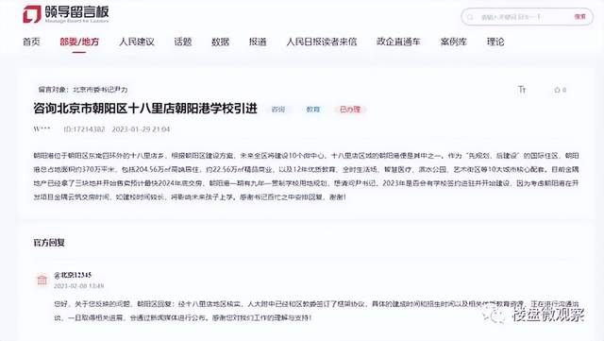Click the 咨询 tag label
The width and height of the screenshot is (604, 341).
coord(278,110)
